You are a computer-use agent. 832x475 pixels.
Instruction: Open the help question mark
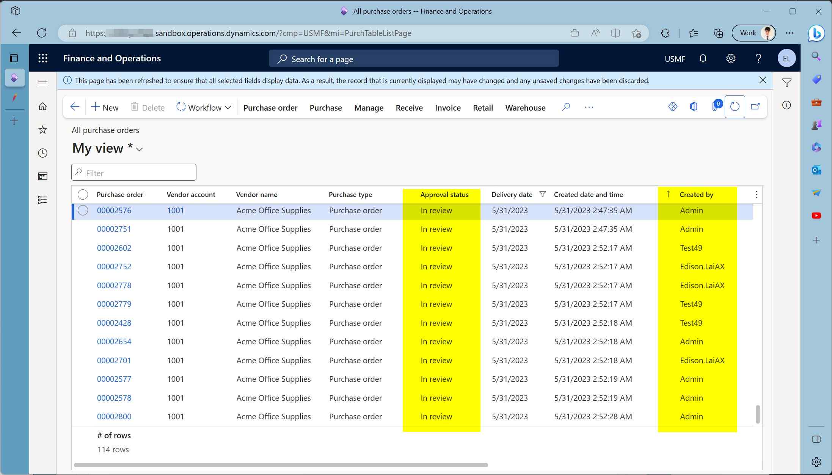tap(758, 58)
